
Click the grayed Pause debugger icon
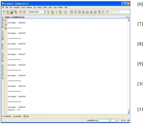75,12
